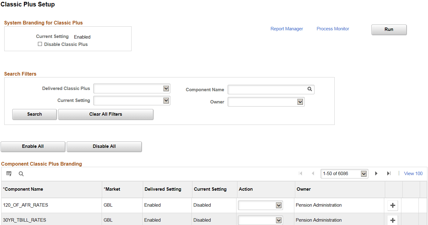Add a row below 120_OF_AFR_RATES
Image resolution: width=428 pixels, height=225 pixels.
coord(393,205)
